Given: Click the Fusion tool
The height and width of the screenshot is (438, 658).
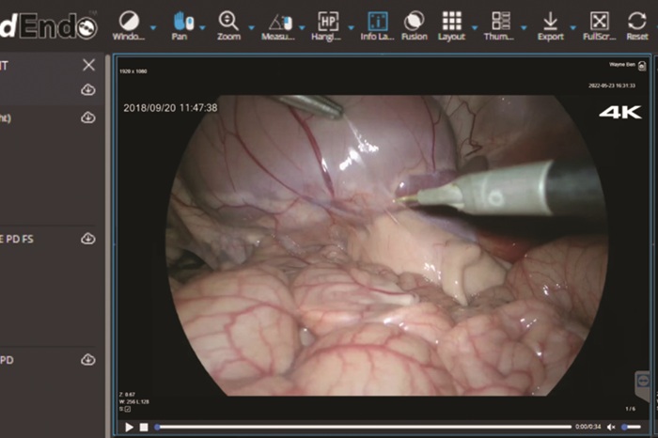Looking at the screenshot, I should [415, 25].
